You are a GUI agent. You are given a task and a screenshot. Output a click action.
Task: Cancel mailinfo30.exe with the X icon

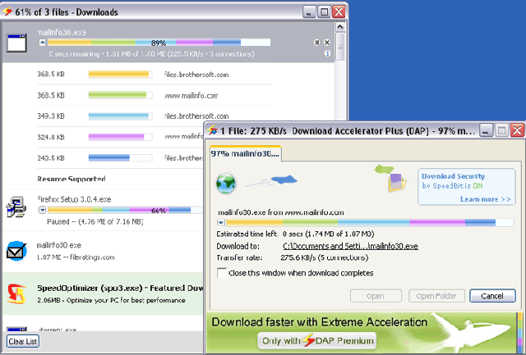pyautogui.click(x=327, y=42)
